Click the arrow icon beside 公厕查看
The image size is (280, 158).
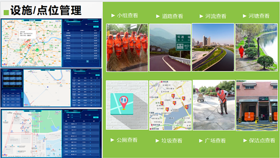[112, 140]
